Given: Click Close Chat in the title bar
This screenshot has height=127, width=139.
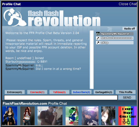Looking at the screenshot, I should click(x=128, y=4).
